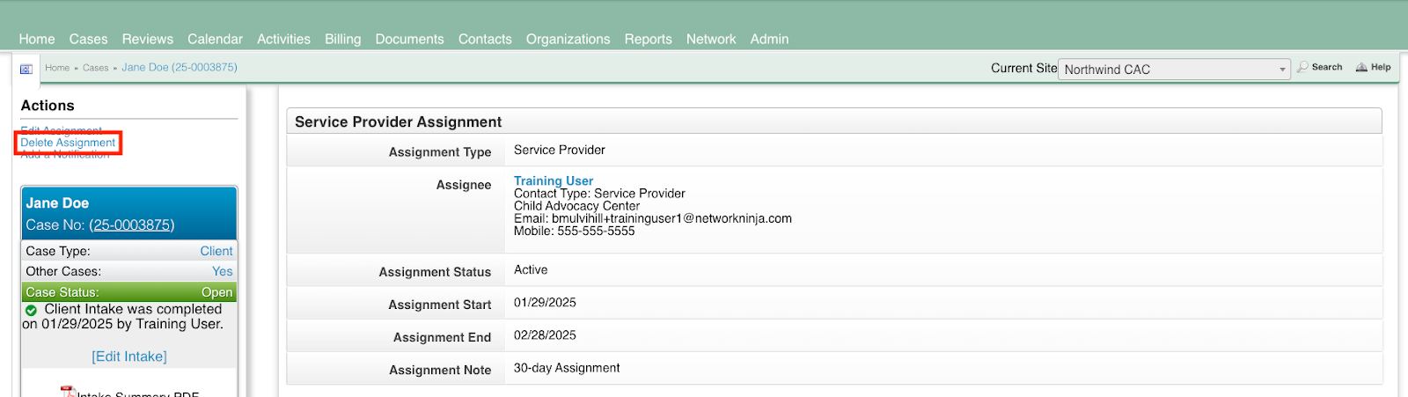Open the Calendar menu
Image resolution: width=1408 pixels, height=397 pixels.
[215, 39]
